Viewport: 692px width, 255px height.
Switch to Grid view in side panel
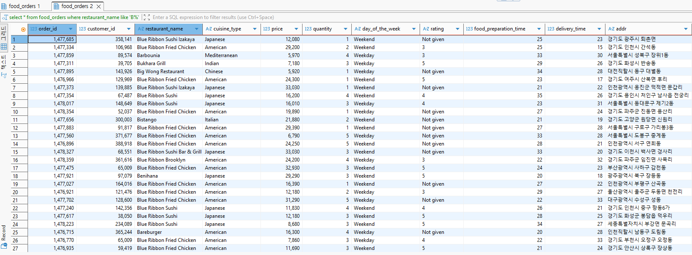pyautogui.click(x=4, y=39)
